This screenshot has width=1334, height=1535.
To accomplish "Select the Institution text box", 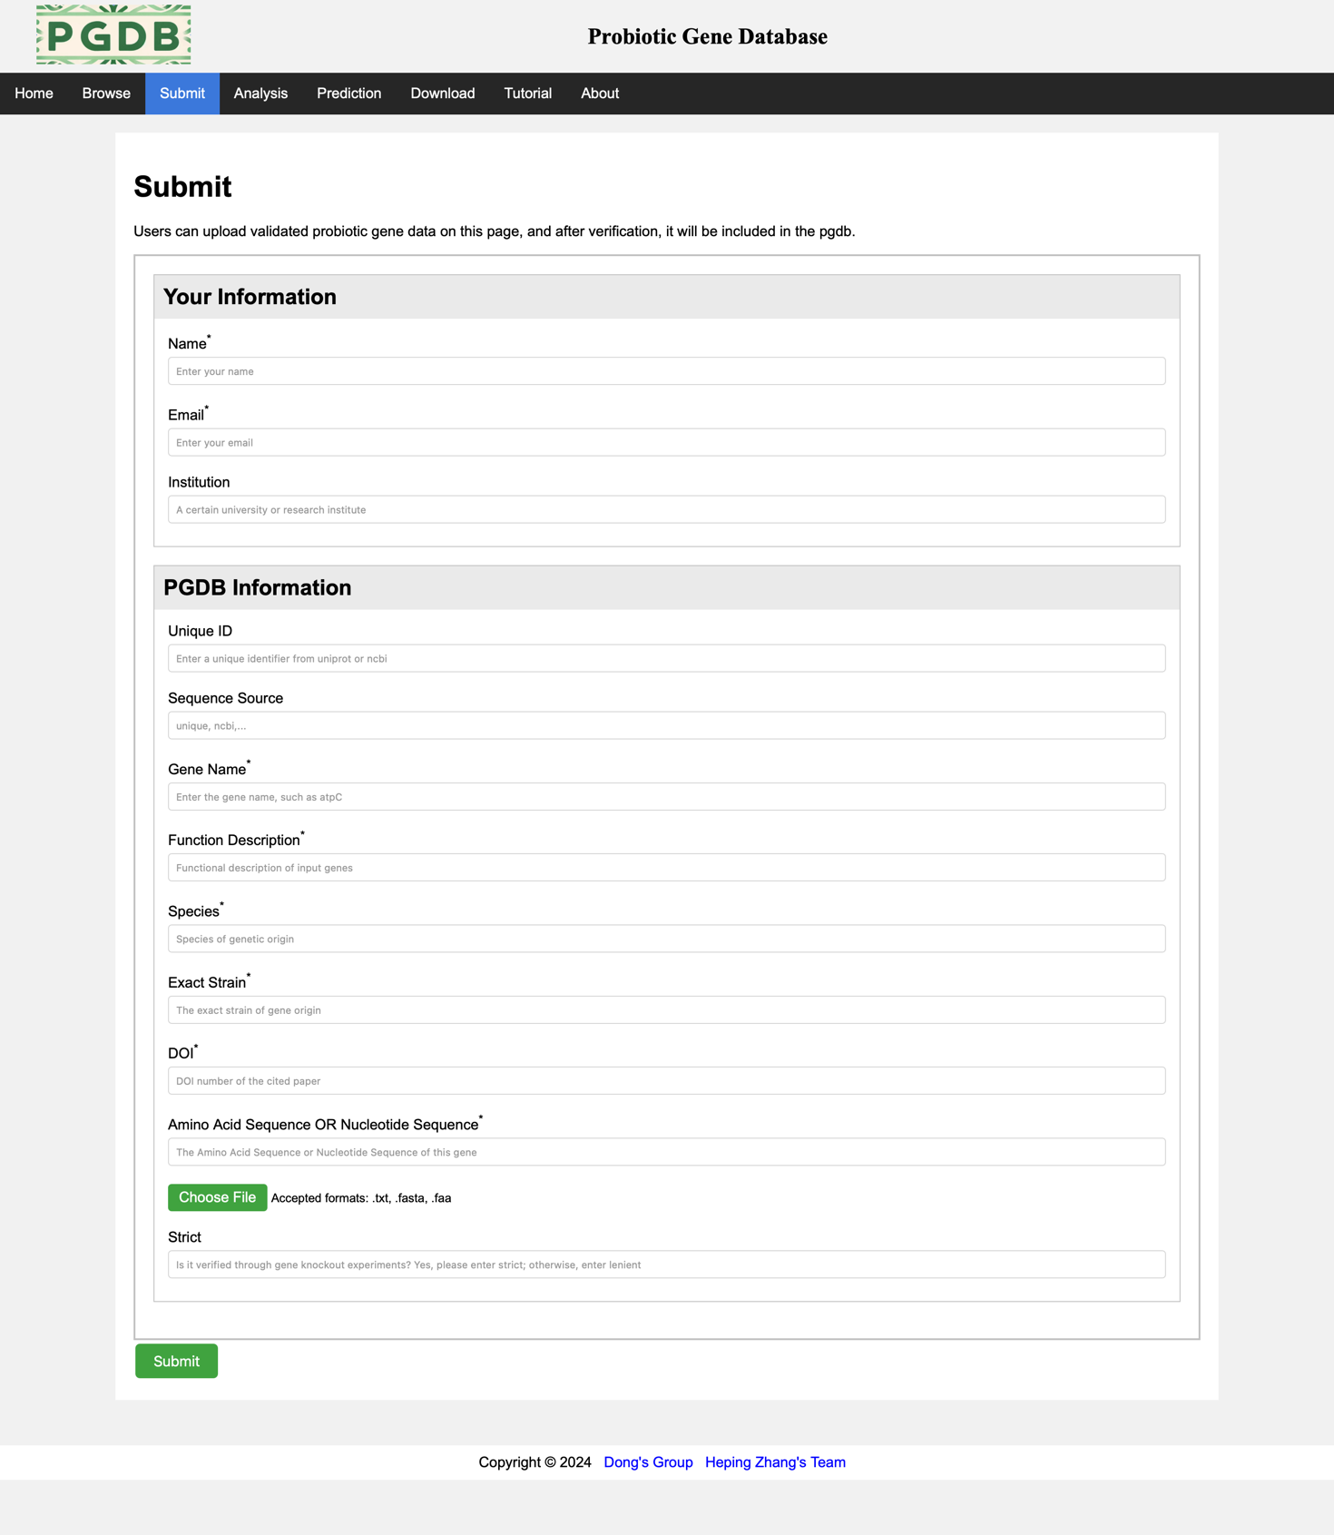I will (666, 509).
